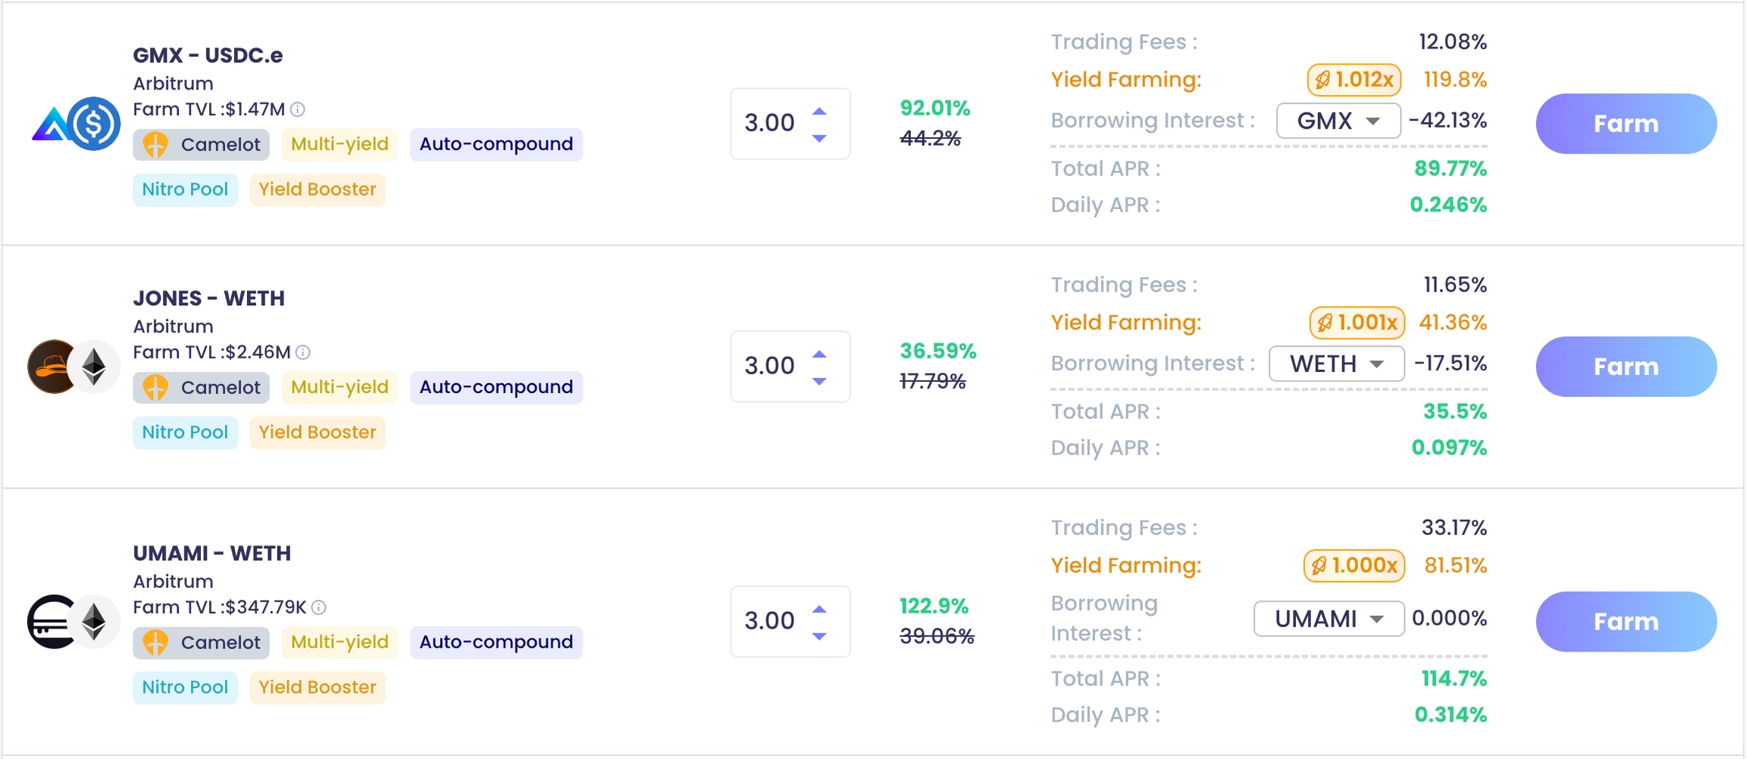The image size is (1746, 759).
Task: Click the 1.001x yield boost rocket badge
Action: pyautogui.click(x=1356, y=323)
